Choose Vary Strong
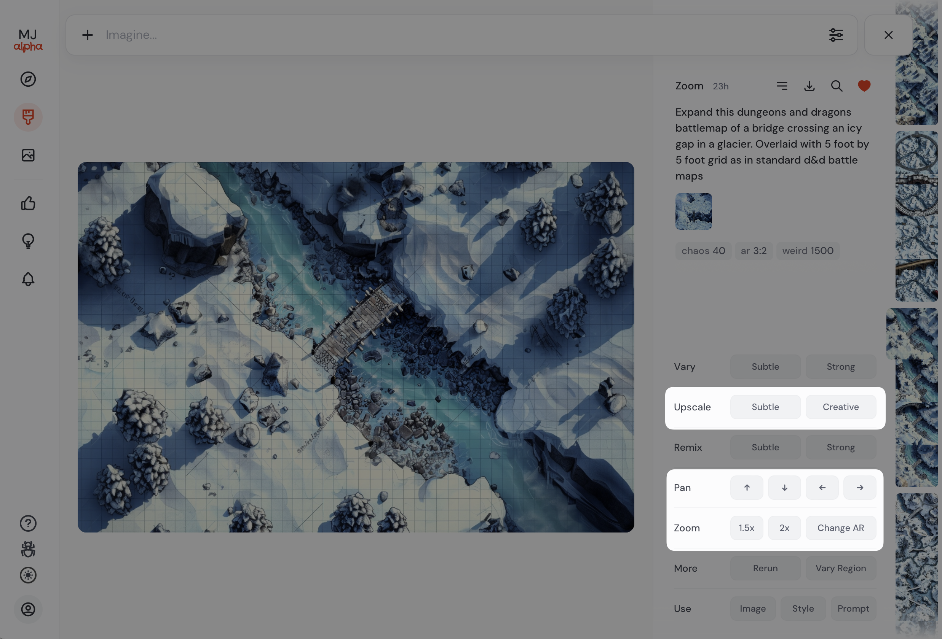Image resolution: width=942 pixels, height=639 pixels. pos(841,367)
